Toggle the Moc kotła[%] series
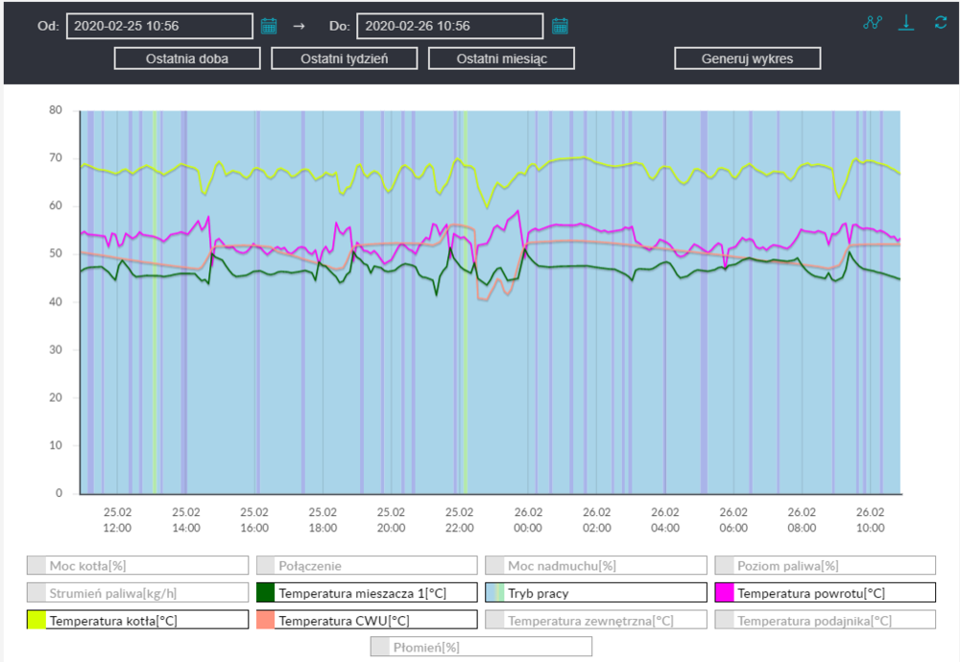The image size is (960, 662). coord(137,565)
